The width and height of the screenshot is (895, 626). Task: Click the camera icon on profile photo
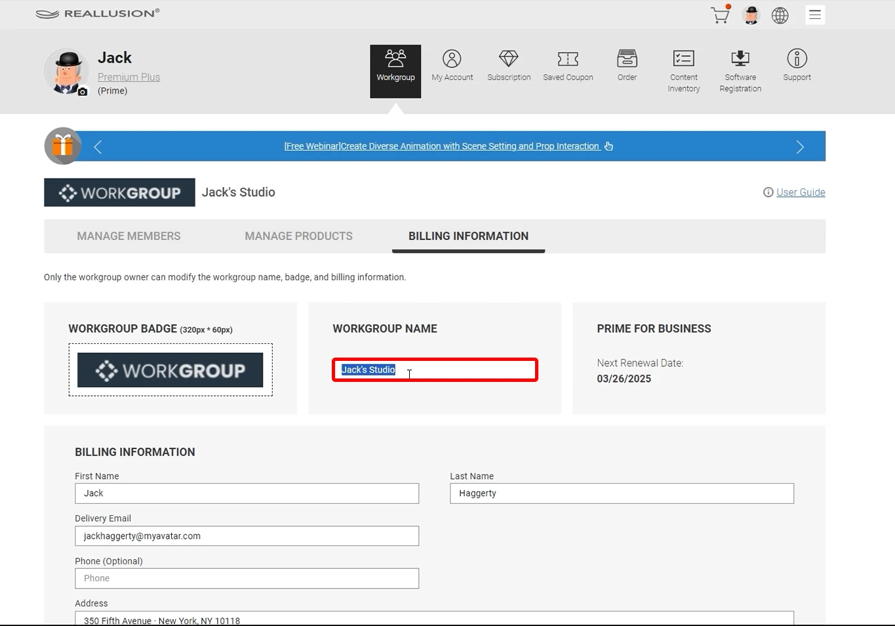[x=83, y=93]
